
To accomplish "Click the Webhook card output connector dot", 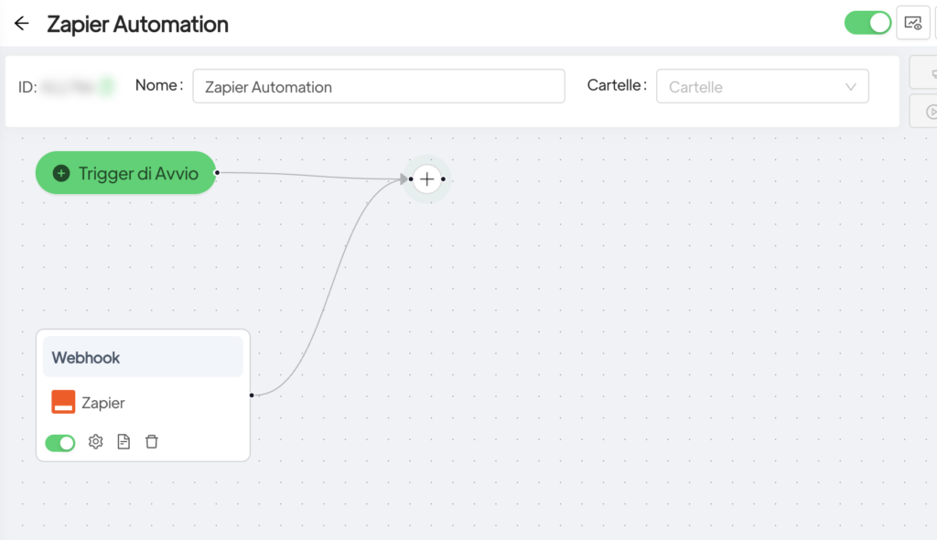I will point(252,395).
